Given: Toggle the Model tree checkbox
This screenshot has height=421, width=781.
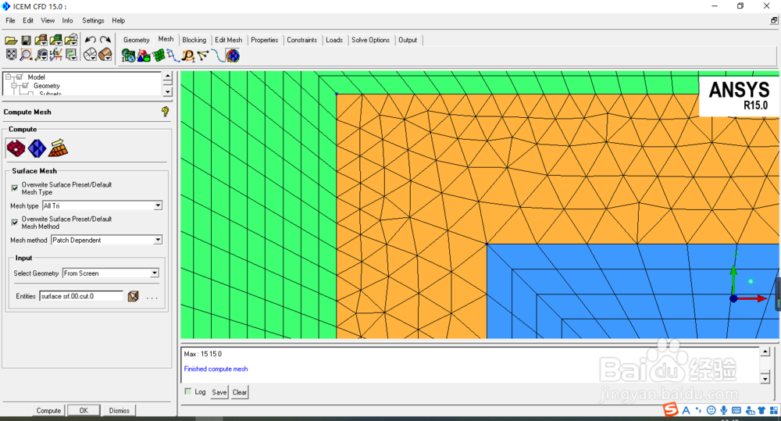Looking at the screenshot, I should tap(20, 77).
